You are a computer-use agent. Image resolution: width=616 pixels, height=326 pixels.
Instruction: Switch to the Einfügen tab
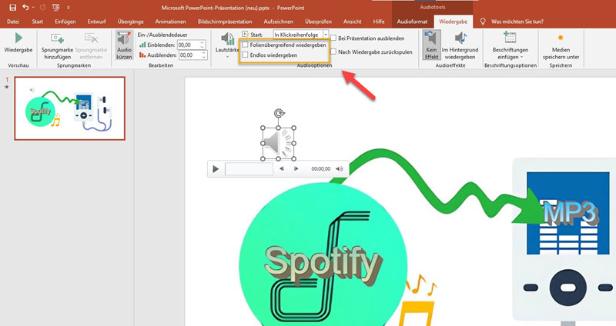tap(65, 22)
